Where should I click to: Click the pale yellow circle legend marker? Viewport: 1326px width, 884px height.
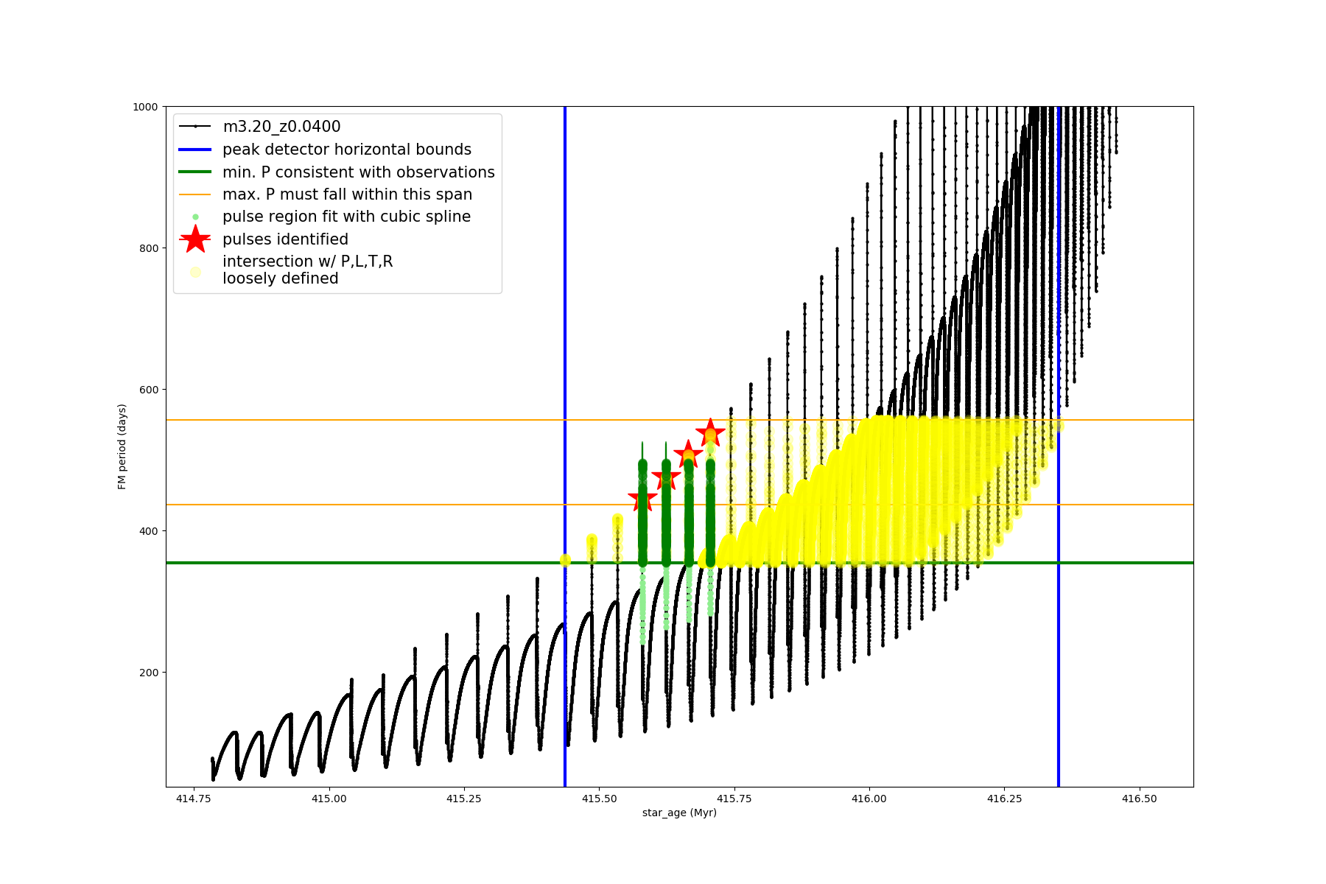click(195, 272)
